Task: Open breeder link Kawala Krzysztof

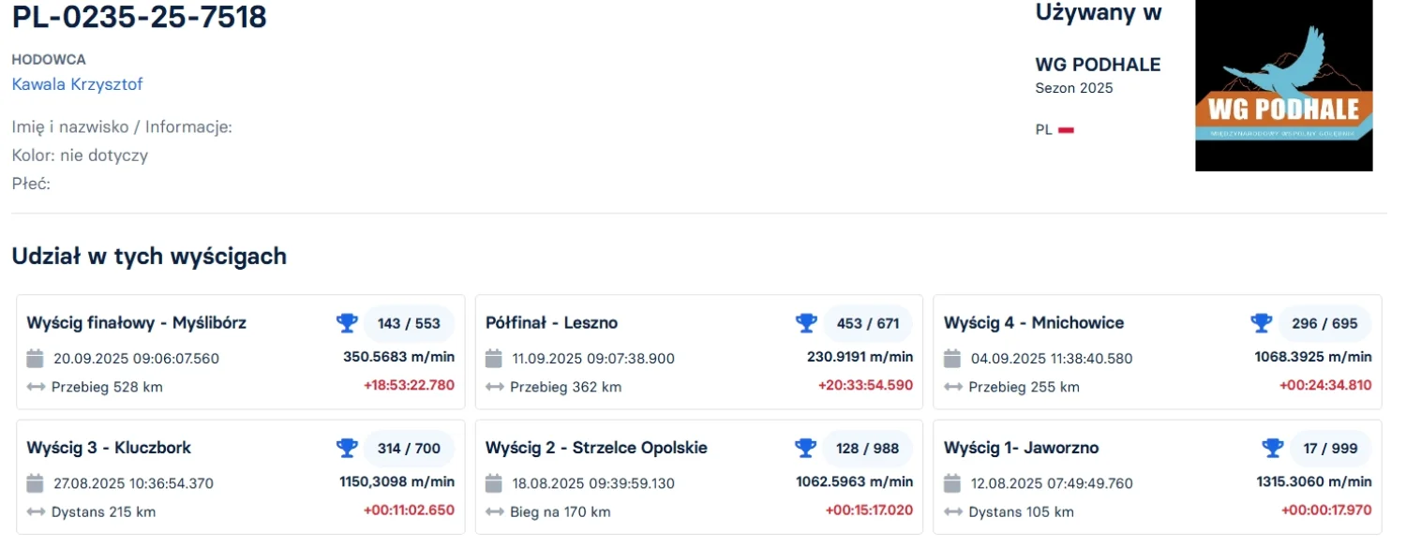Action: coord(77,84)
